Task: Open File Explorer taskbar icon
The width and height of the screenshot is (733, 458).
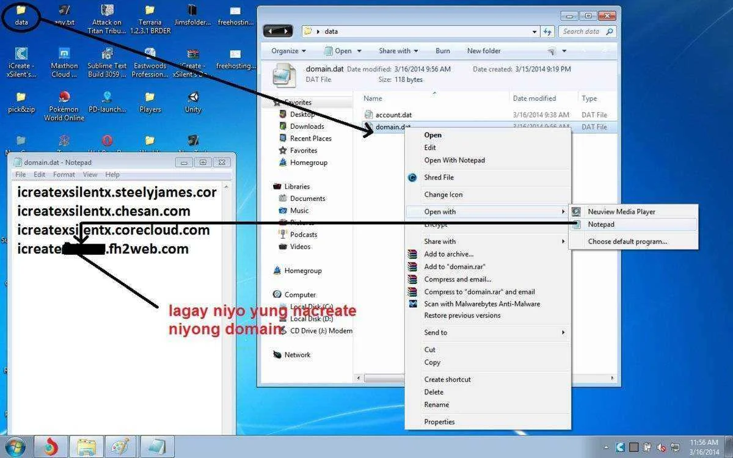Action: [86, 447]
